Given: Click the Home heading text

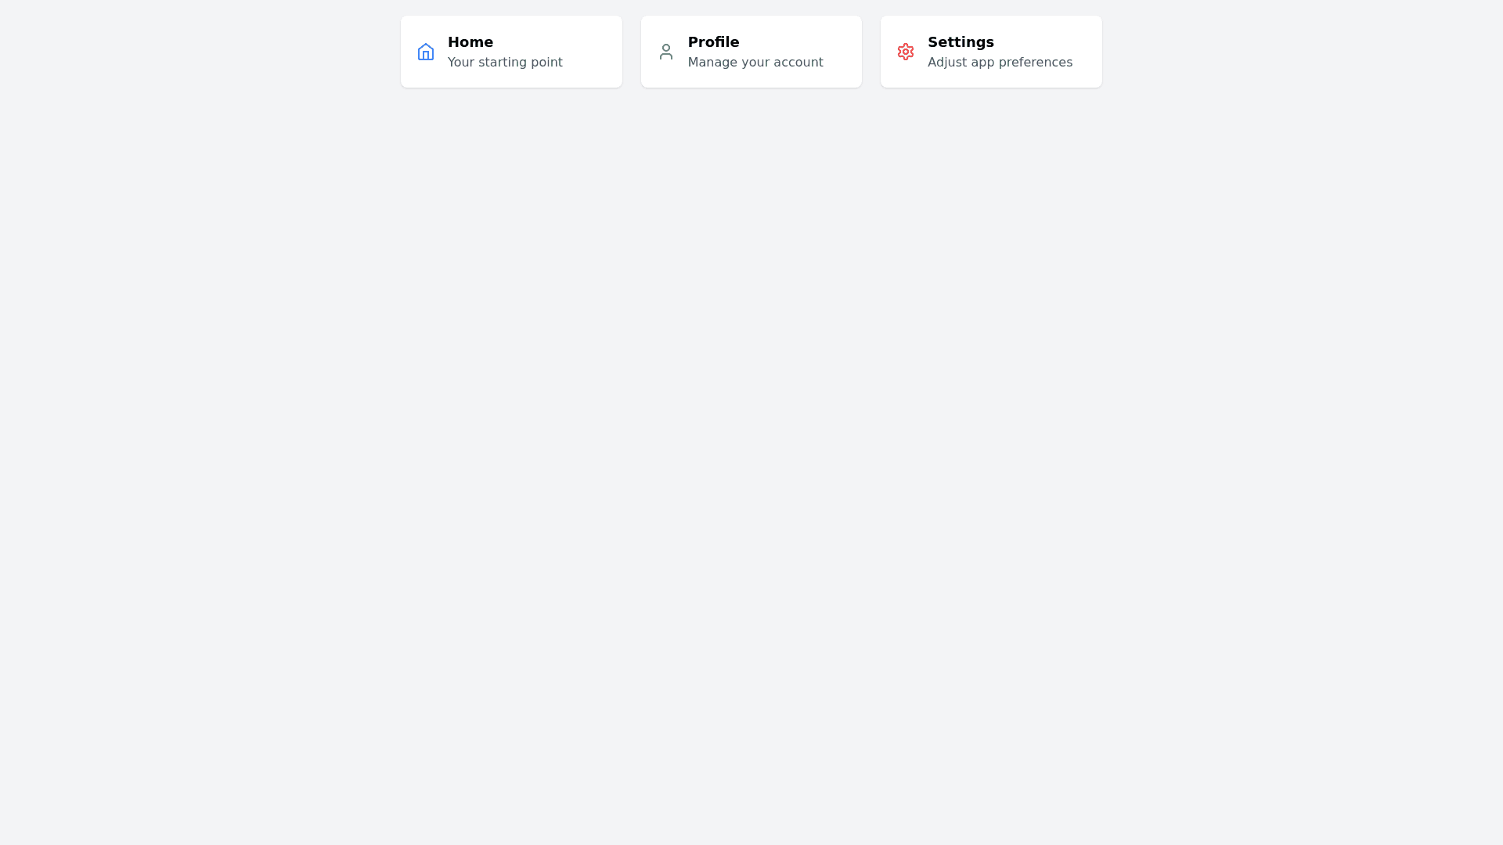Looking at the screenshot, I should pyautogui.click(x=470, y=42).
